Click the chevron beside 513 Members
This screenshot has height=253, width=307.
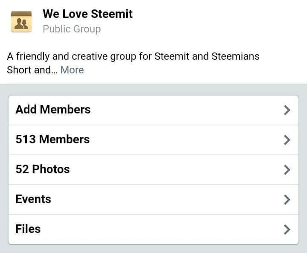287,140
